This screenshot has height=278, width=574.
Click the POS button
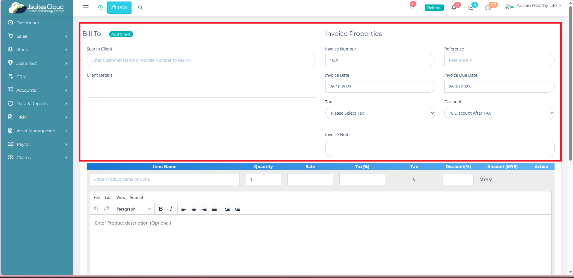click(119, 8)
